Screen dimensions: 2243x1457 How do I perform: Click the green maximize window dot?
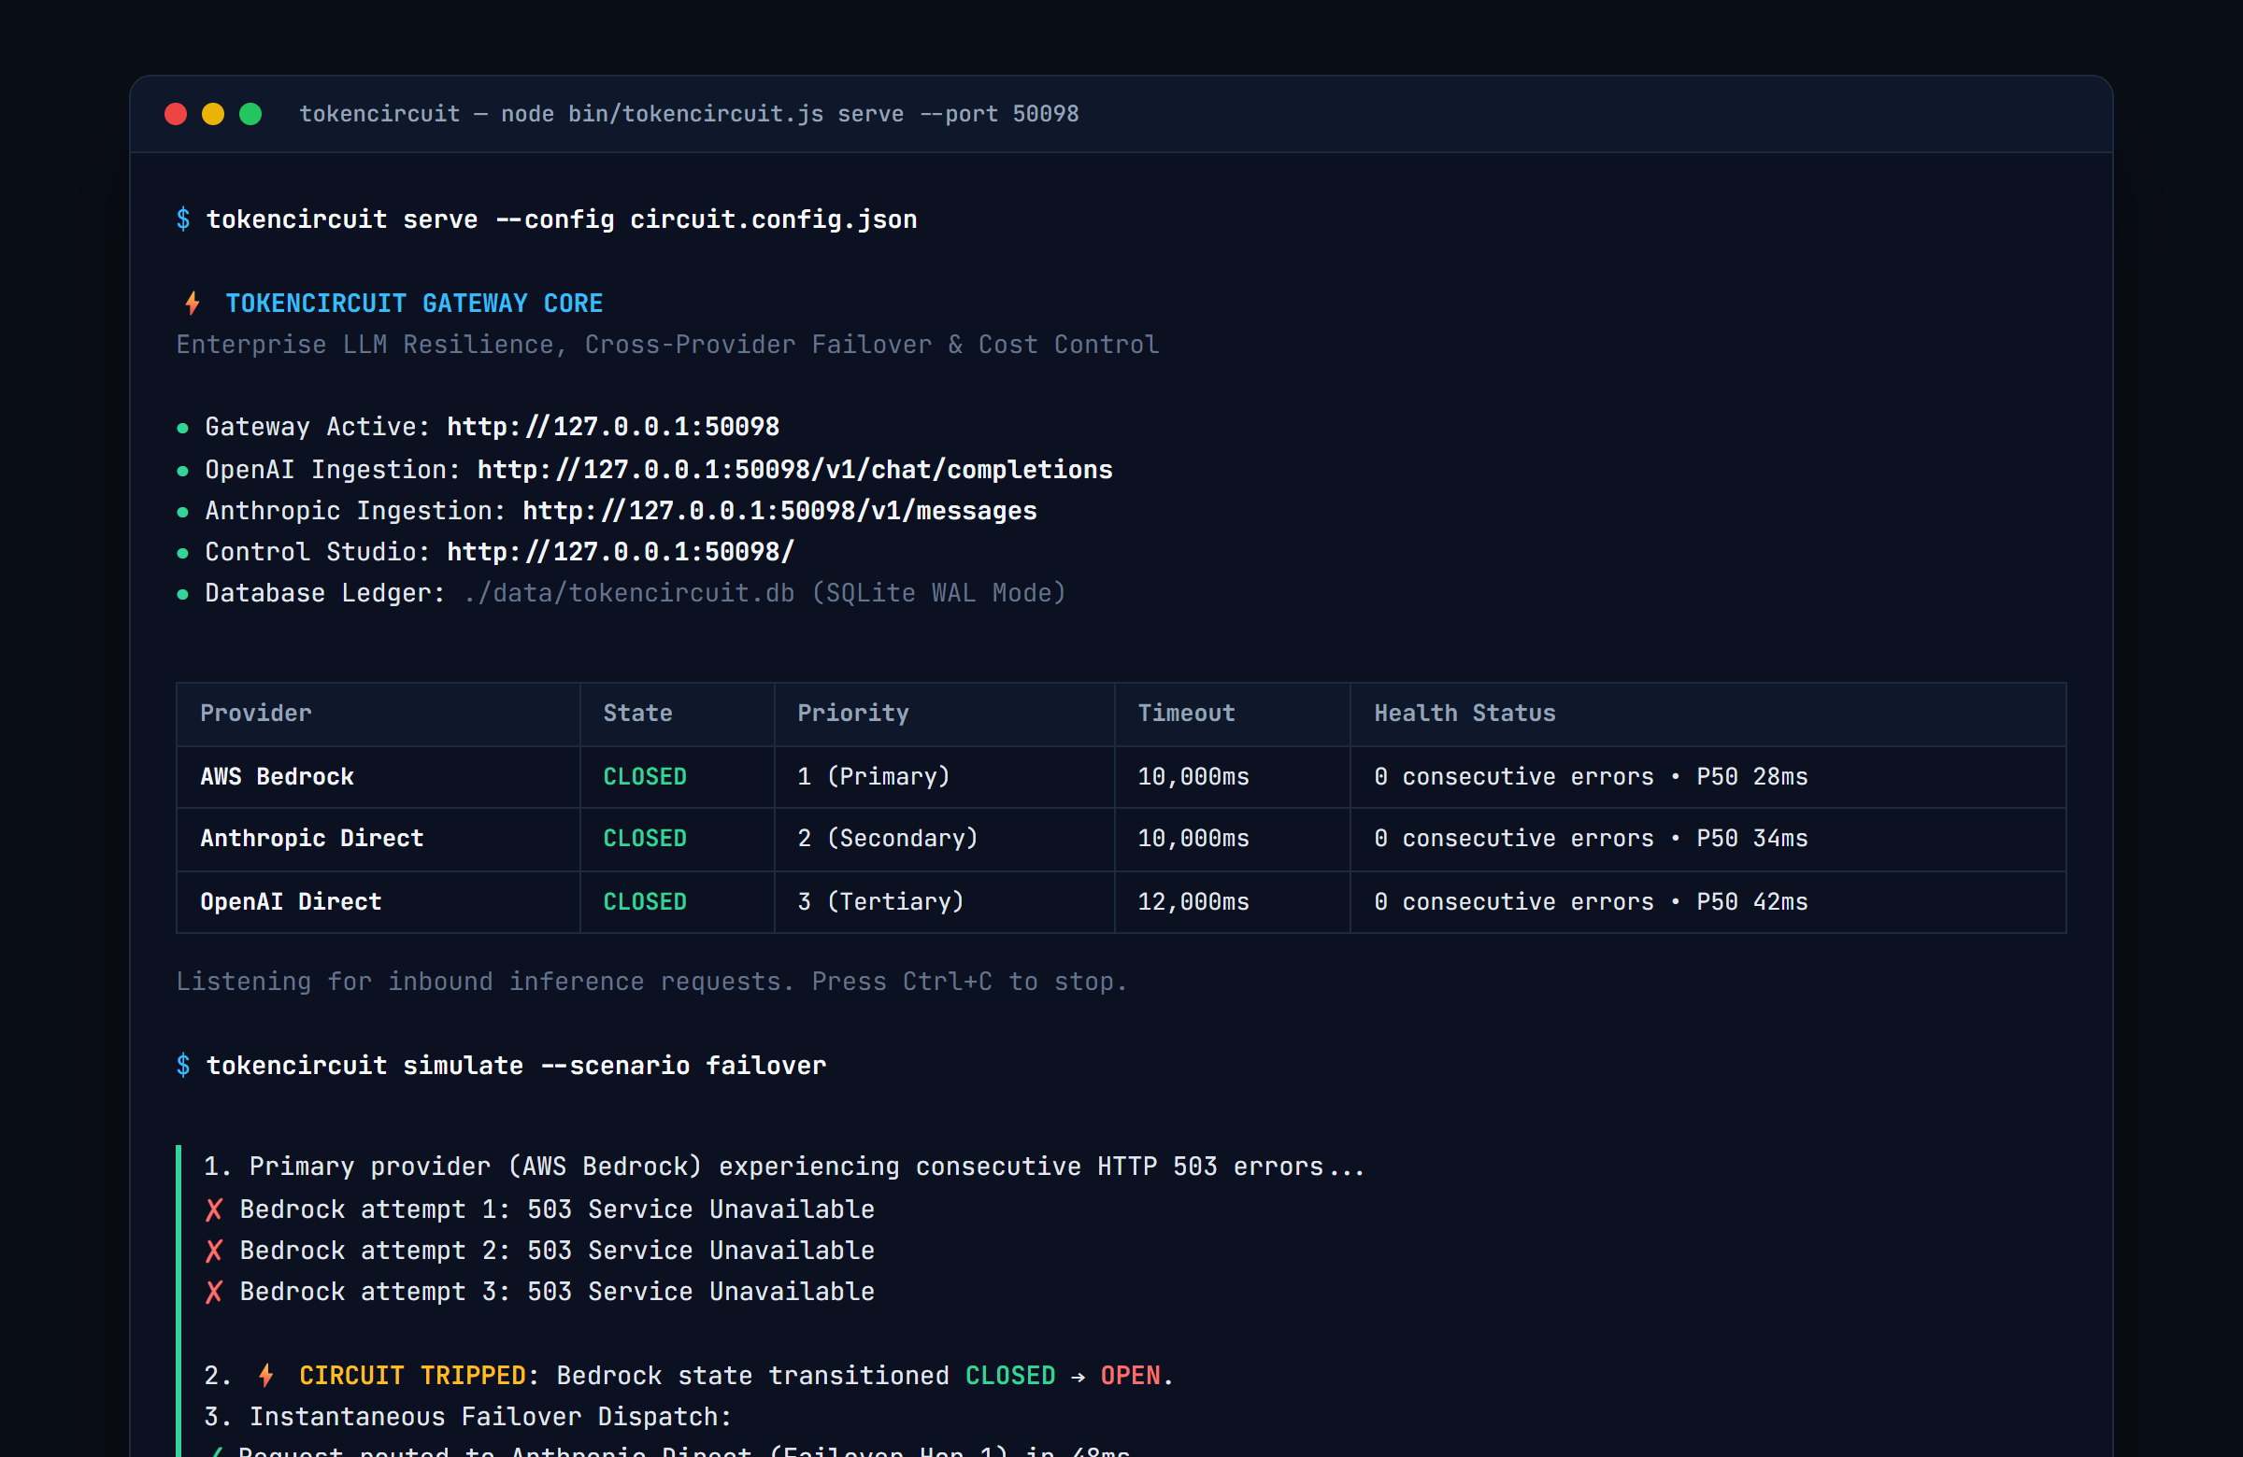click(250, 114)
